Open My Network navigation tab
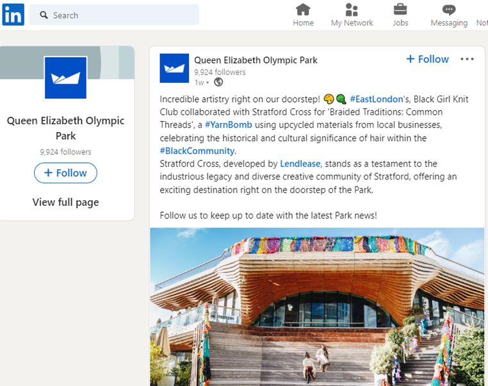 click(352, 15)
